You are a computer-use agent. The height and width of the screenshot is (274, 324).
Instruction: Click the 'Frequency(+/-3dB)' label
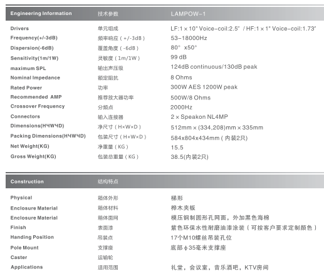[34, 38]
